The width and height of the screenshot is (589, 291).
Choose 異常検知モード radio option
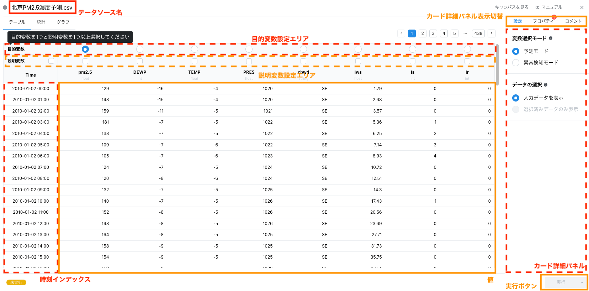coord(516,63)
